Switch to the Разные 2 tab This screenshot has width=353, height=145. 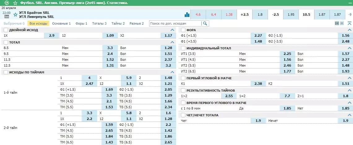click(136, 23)
